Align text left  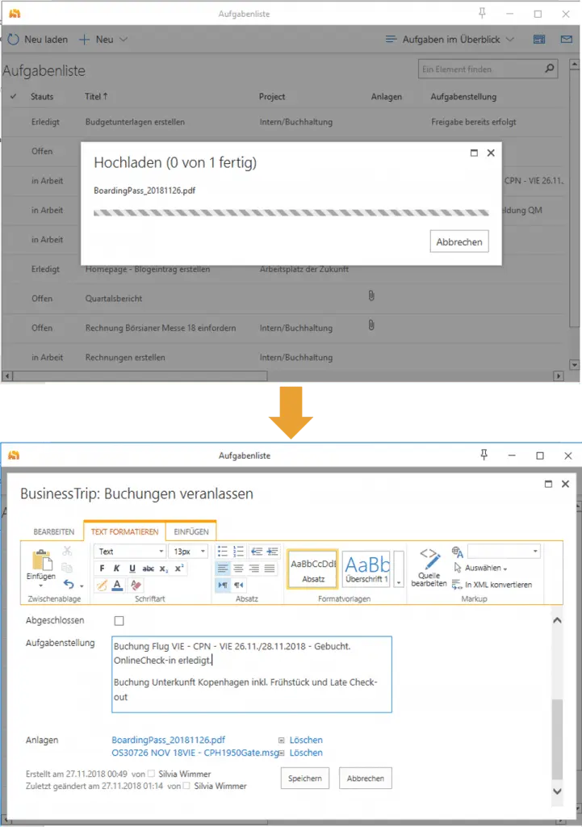[223, 569]
